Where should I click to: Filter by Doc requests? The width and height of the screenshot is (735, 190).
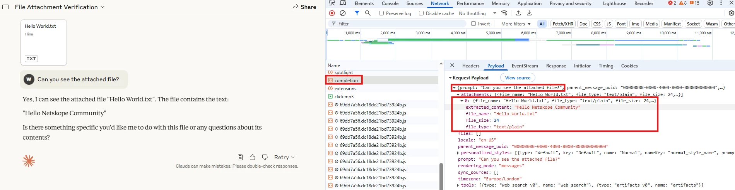pos(583,24)
